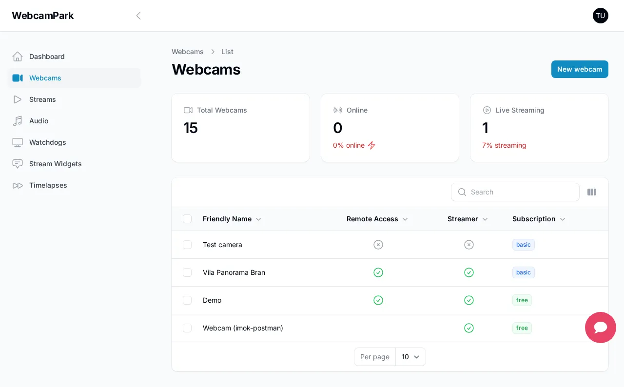Viewport: 624px width, 387px height.
Task: Open the chat support bubble
Action: point(600,328)
